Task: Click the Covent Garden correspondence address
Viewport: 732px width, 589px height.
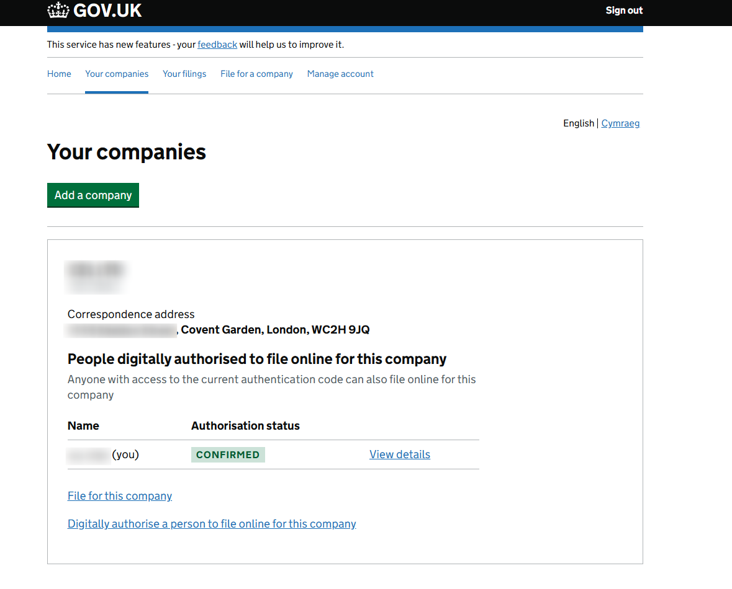Action: (x=275, y=330)
